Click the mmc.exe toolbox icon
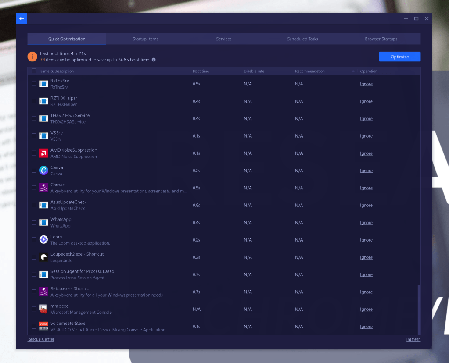449x363 pixels. point(43,309)
